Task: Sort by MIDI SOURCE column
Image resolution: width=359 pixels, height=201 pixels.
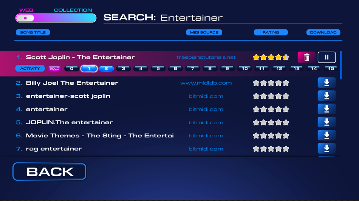Action: tap(204, 32)
